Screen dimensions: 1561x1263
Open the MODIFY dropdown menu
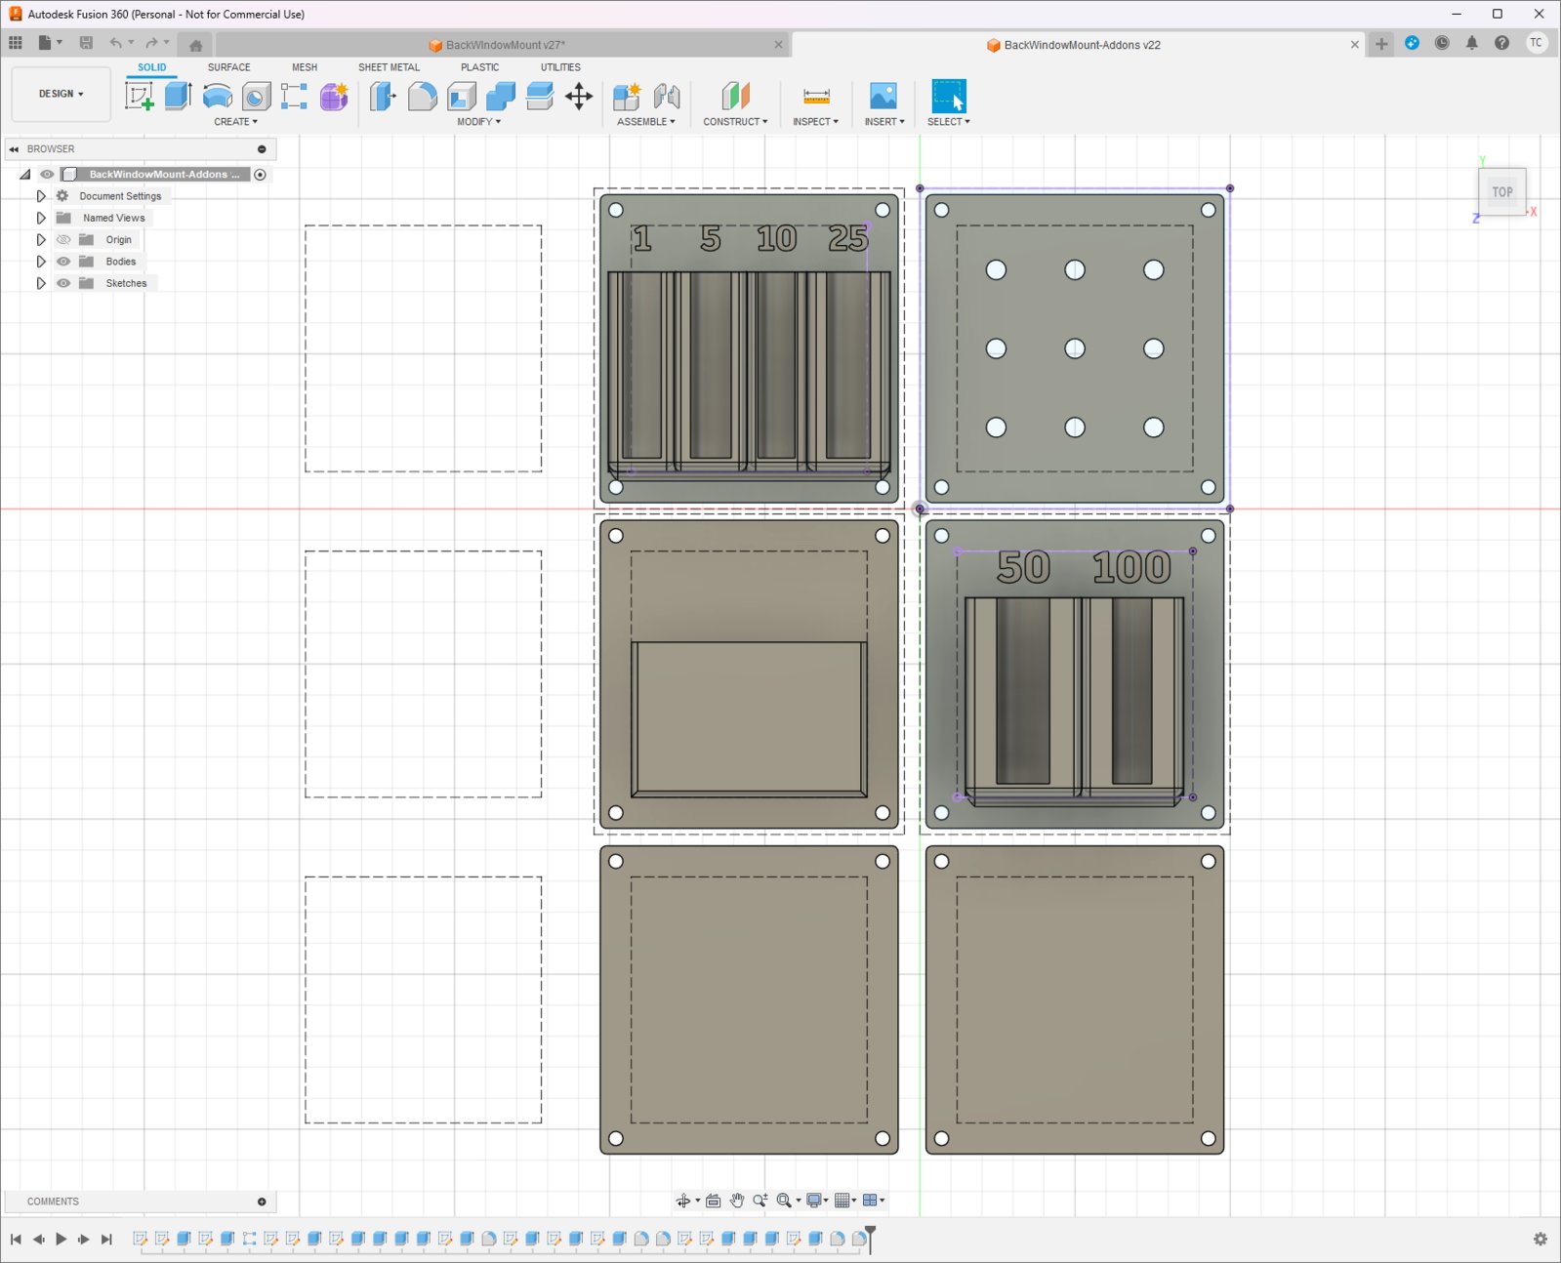(478, 122)
